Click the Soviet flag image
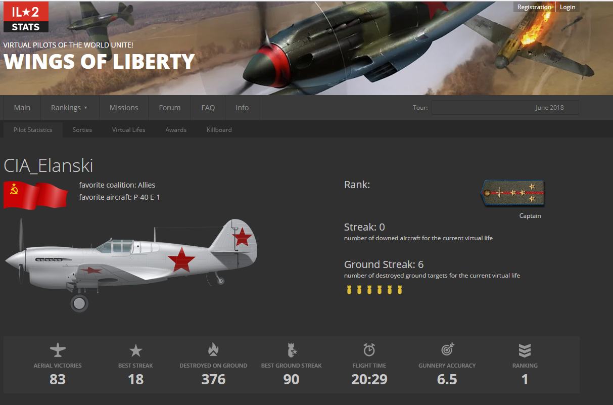Screen dimensions: 613x405 tap(35, 195)
